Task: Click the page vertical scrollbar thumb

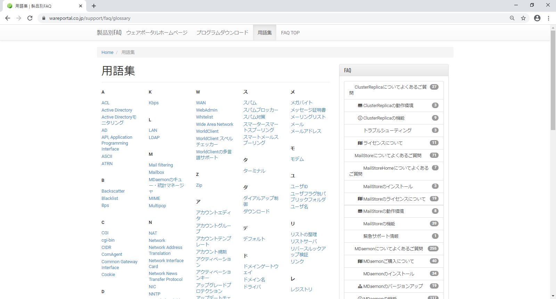Action: click(553, 80)
